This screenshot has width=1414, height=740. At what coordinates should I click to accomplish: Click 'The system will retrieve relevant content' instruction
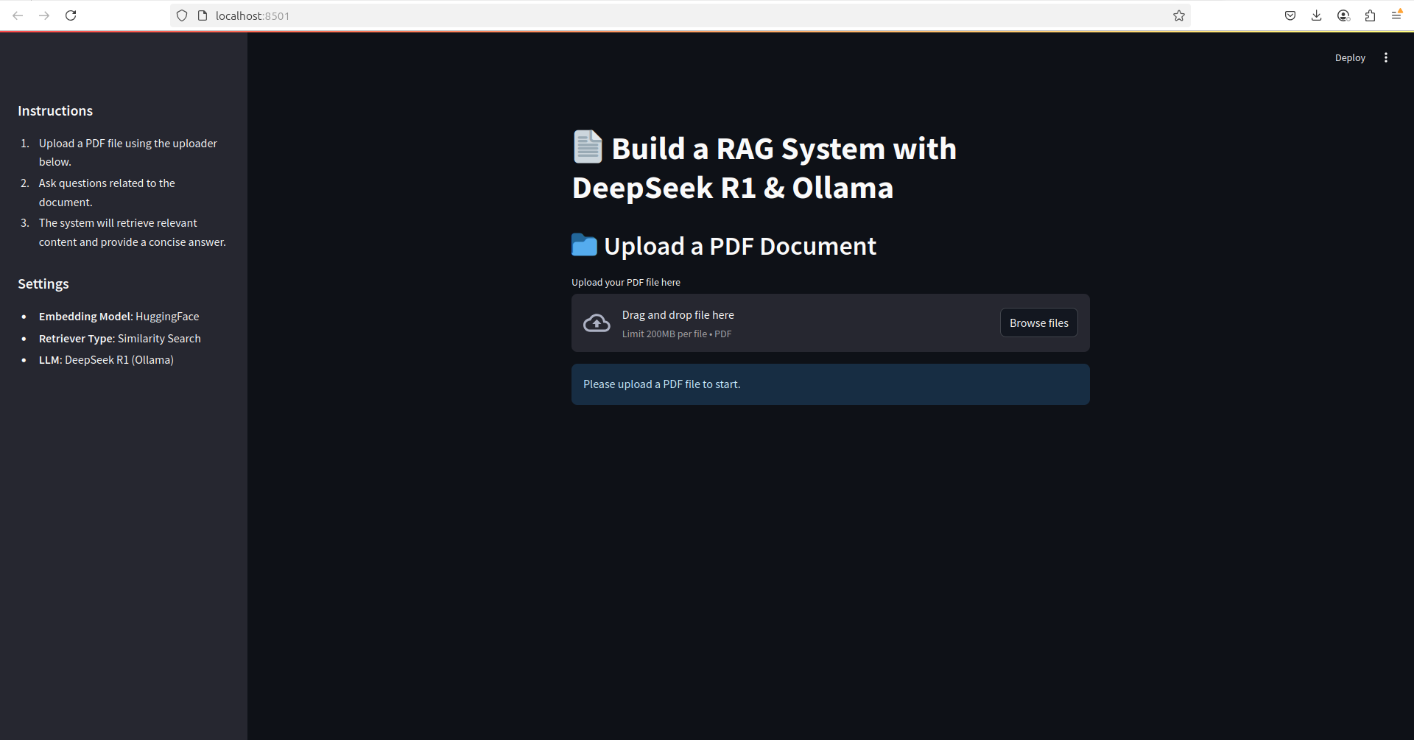pos(133,233)
